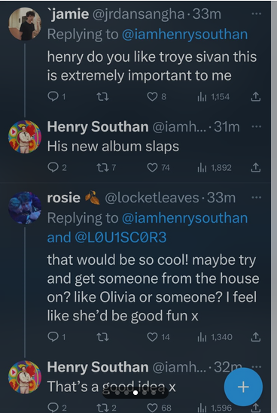
Task: View analytics showing 1,154 views
Action: click(x=214, y=97)
